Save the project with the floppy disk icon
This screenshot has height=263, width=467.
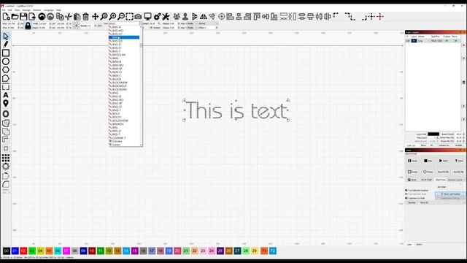pyautogui.click(x=23, y=17)
